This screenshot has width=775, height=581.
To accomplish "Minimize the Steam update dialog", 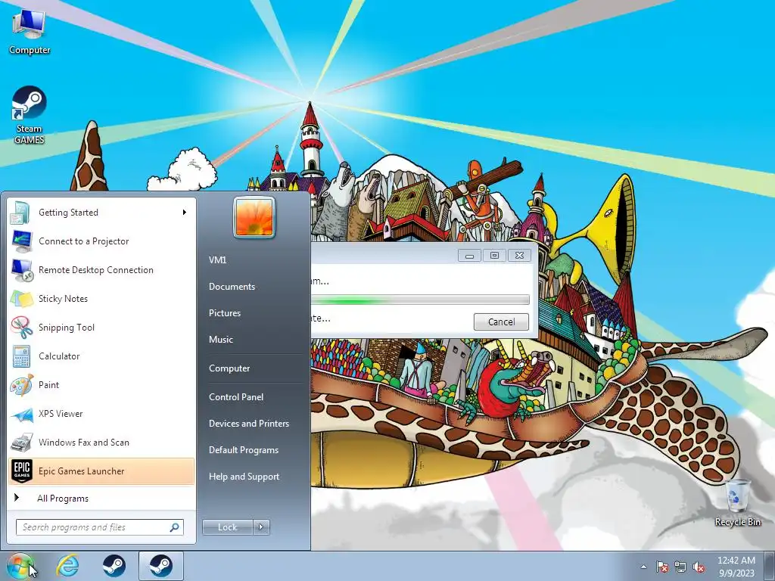I will pyautogui.click(x=469, y=256).
